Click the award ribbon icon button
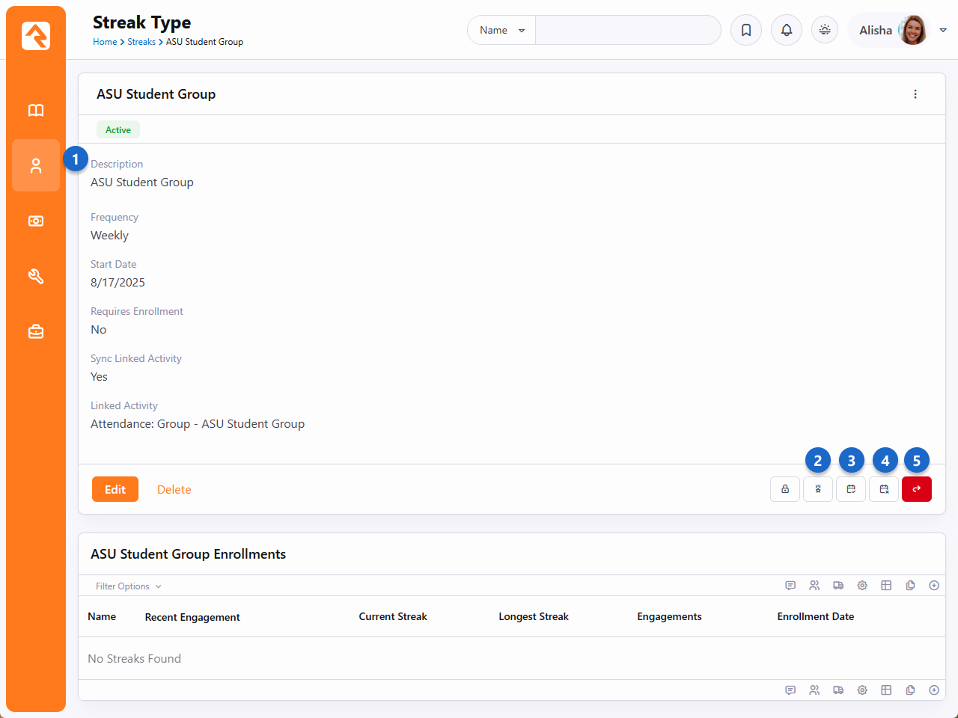Screen dimensions: 958x718 (818, 489)
